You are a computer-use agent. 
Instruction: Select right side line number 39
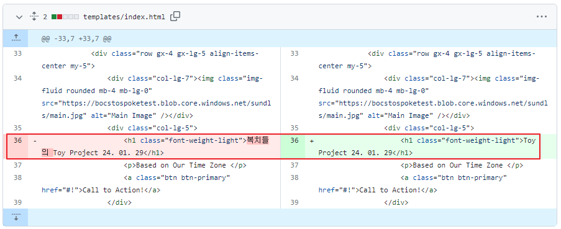coord(294,202)
